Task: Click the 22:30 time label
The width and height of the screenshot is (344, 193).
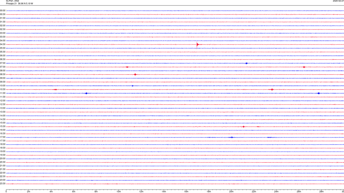Action: [3, 177]
